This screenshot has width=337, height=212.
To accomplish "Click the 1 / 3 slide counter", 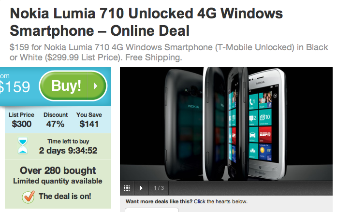I will 159,188.
